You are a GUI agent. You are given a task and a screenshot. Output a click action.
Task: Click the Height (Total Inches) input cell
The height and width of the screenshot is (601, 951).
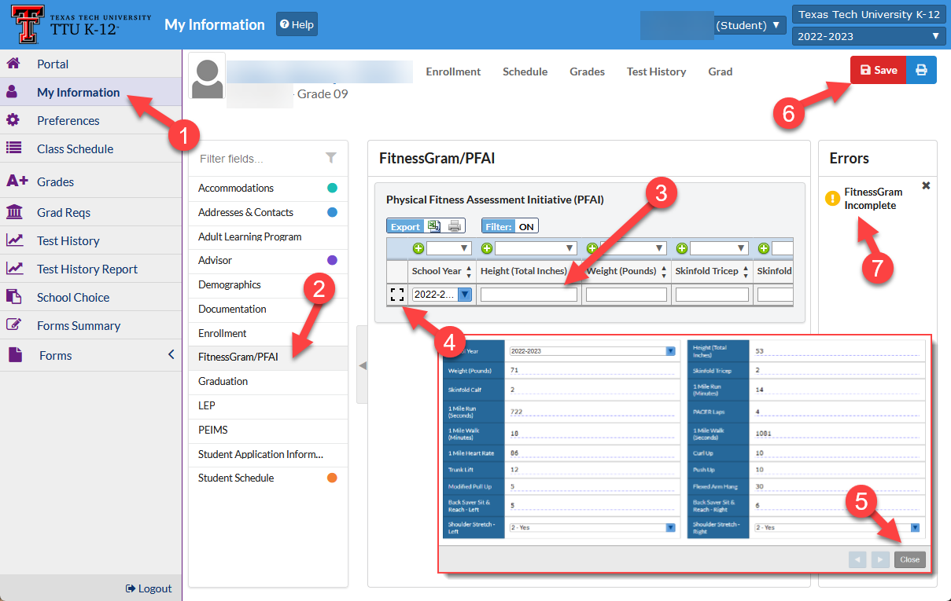tap(529, 295)
